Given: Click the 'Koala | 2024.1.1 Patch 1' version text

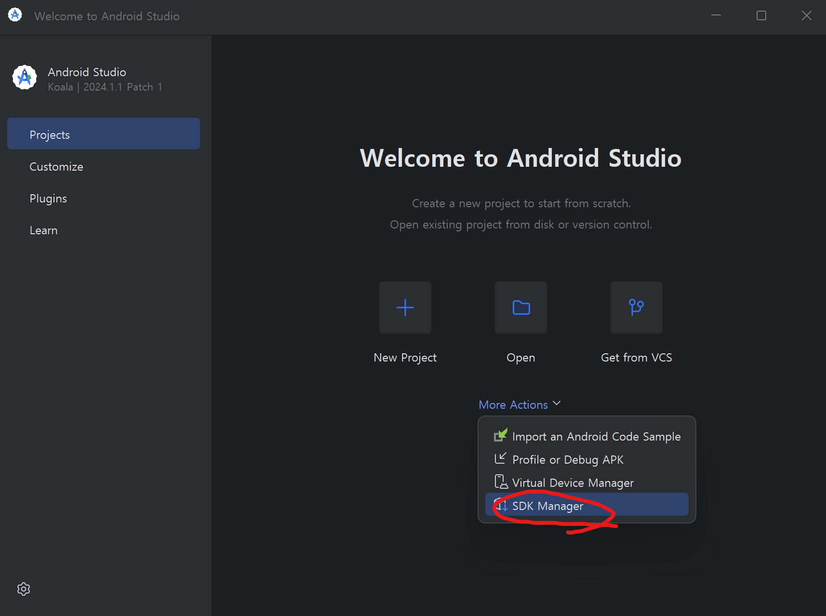Looking at the screenshot, I should [105, 87].
